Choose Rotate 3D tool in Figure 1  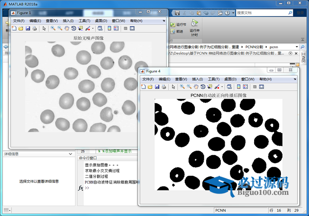(73, 29)
